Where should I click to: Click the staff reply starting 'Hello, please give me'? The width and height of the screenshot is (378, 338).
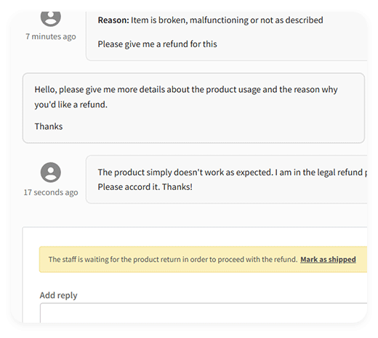[193, 108]
